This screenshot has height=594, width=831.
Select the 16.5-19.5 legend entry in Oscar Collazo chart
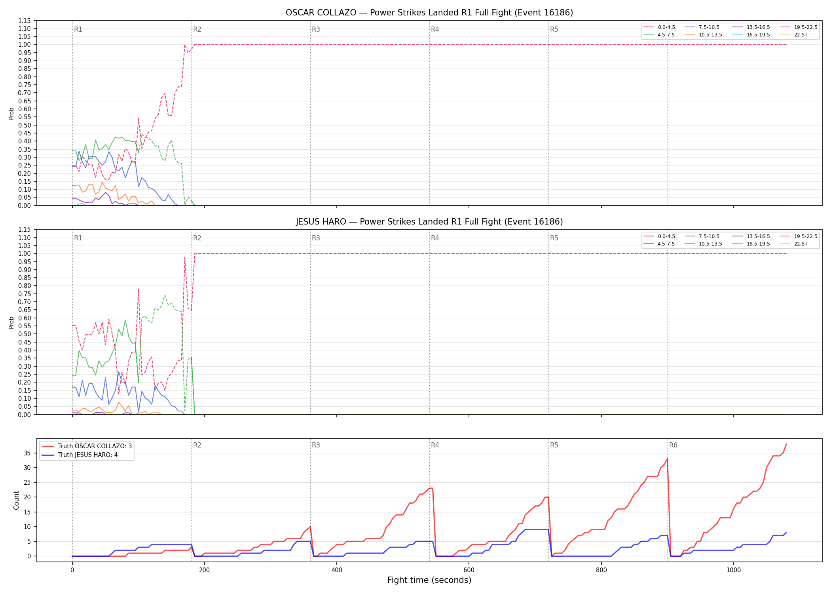tap(751, 35)
